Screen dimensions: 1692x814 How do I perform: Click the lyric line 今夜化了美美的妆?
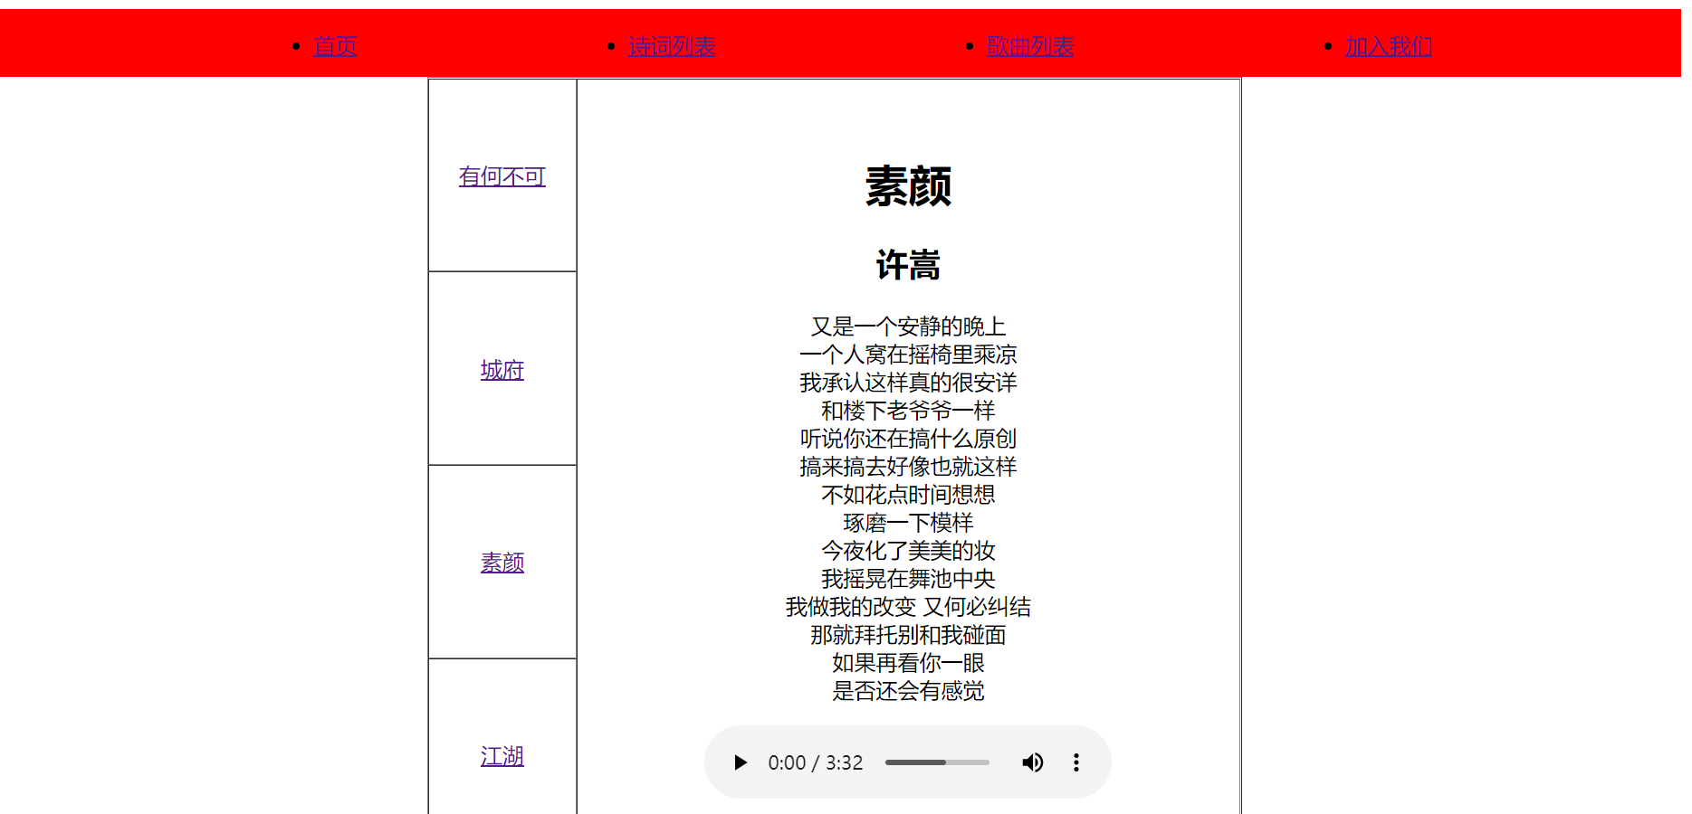pos(909,551)
